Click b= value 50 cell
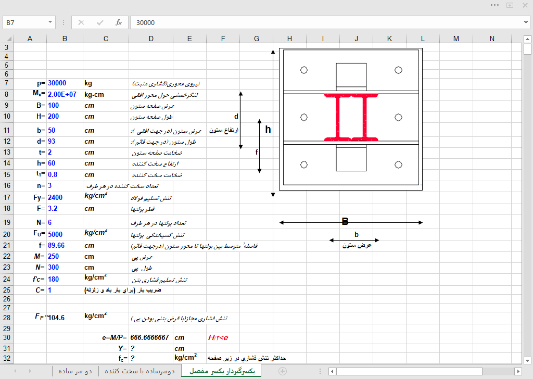This screenshot has width=533, height=379. coord(65,131)
